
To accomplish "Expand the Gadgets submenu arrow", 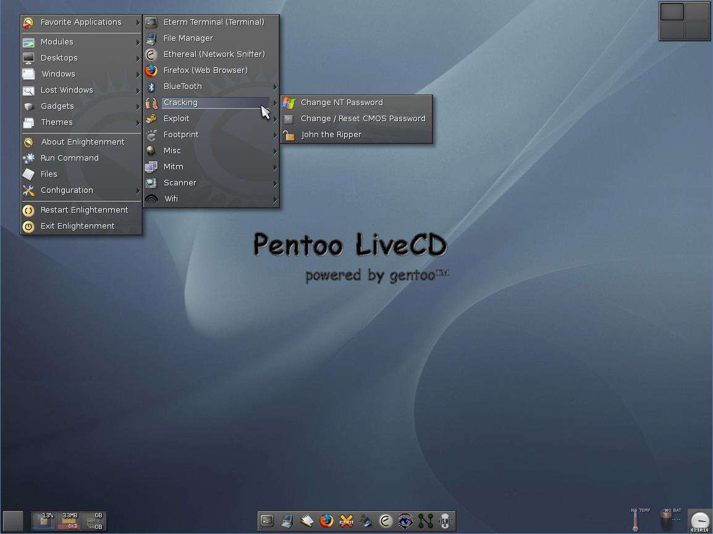I will 138,107.
